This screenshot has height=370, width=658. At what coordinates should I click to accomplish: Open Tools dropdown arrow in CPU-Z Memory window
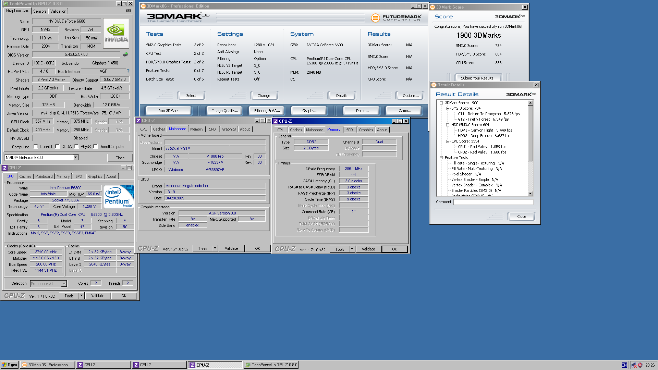(352, 249)
